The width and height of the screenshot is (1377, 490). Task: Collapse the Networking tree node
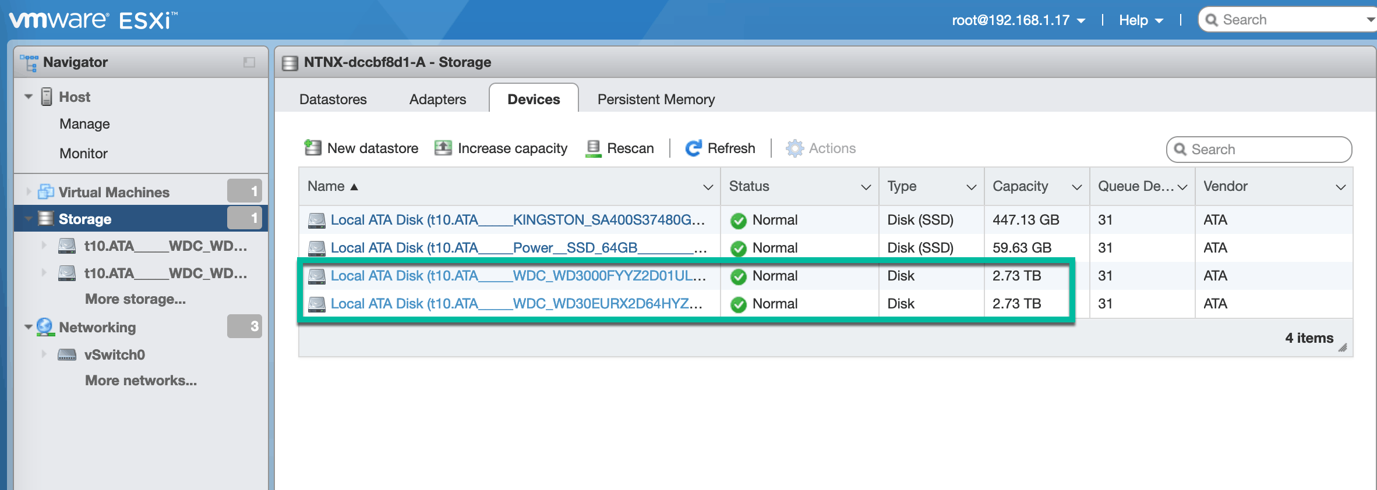click(x=28, y=327)
